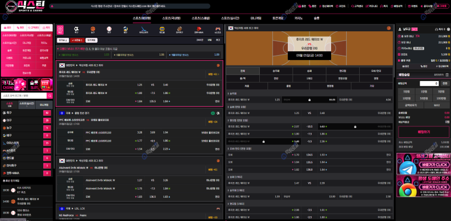
Task: Expand 배팅 +61 for 후지쯔 레드 웨이브 match
Action: click(x=213, y=74)
